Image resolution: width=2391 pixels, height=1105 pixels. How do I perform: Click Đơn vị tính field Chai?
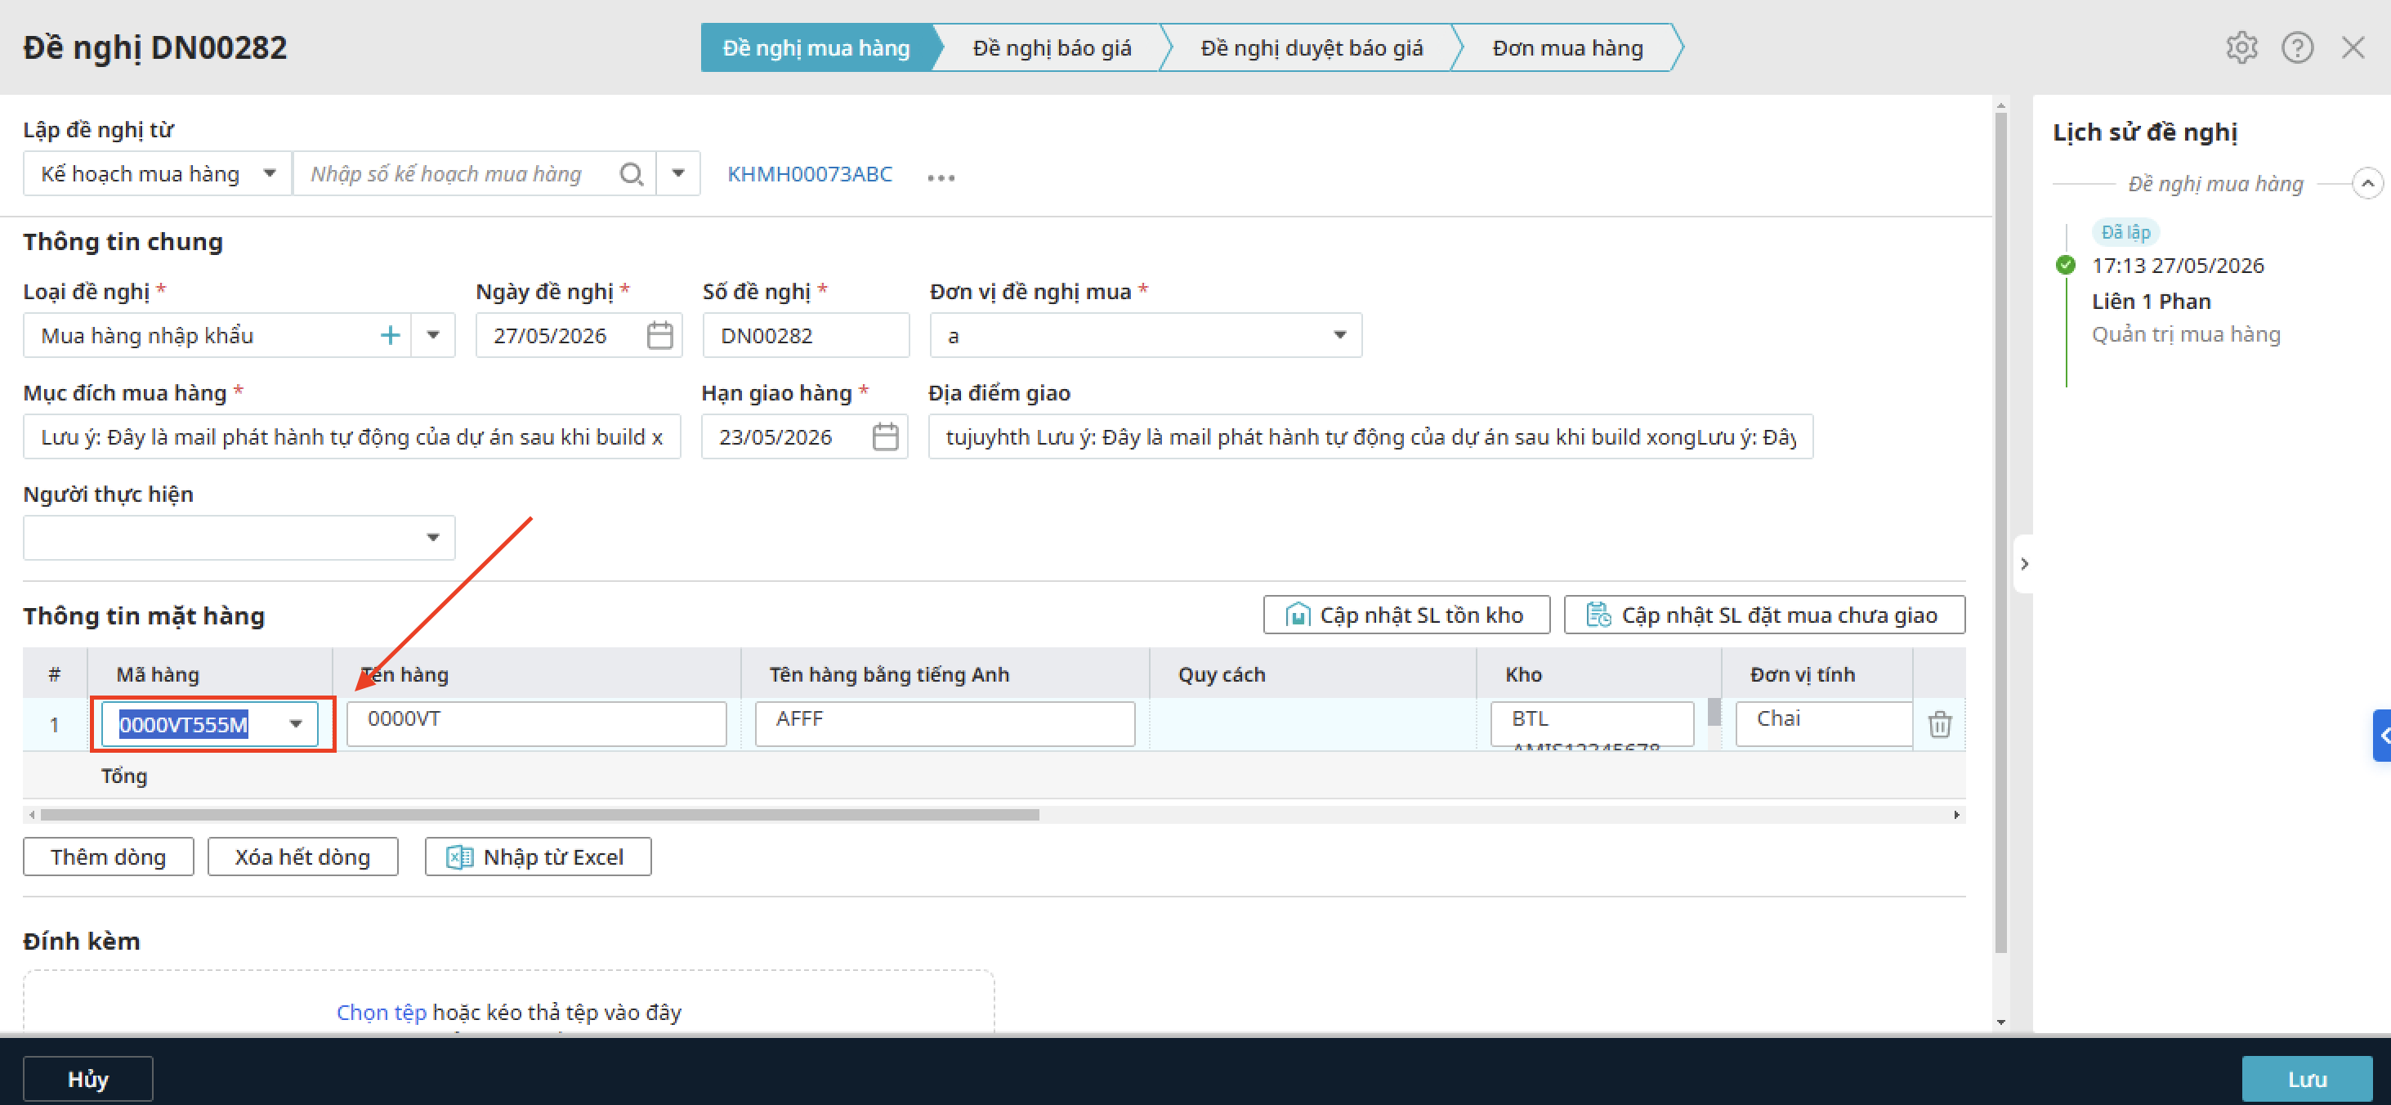pos(1824,723)
